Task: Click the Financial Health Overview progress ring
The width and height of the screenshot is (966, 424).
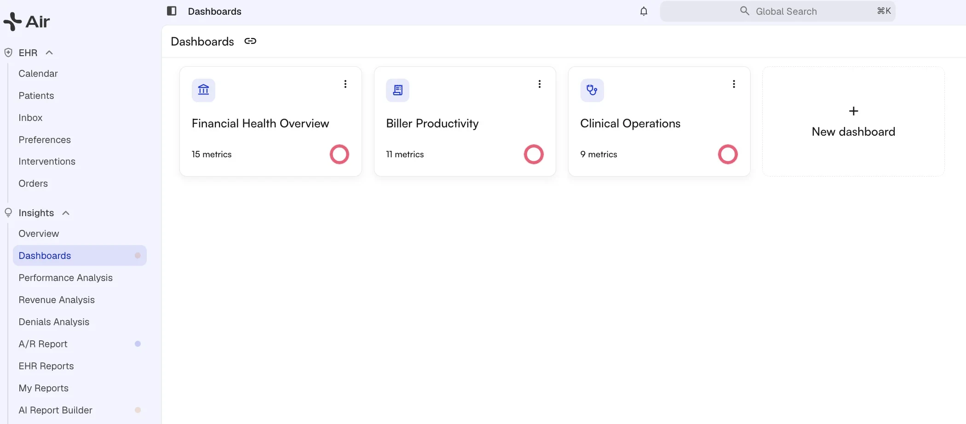Action: (x=339, y=155)
